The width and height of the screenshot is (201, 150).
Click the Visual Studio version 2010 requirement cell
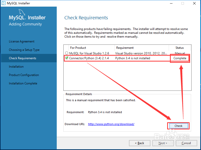pyautogui.click(x=141, y=53)
